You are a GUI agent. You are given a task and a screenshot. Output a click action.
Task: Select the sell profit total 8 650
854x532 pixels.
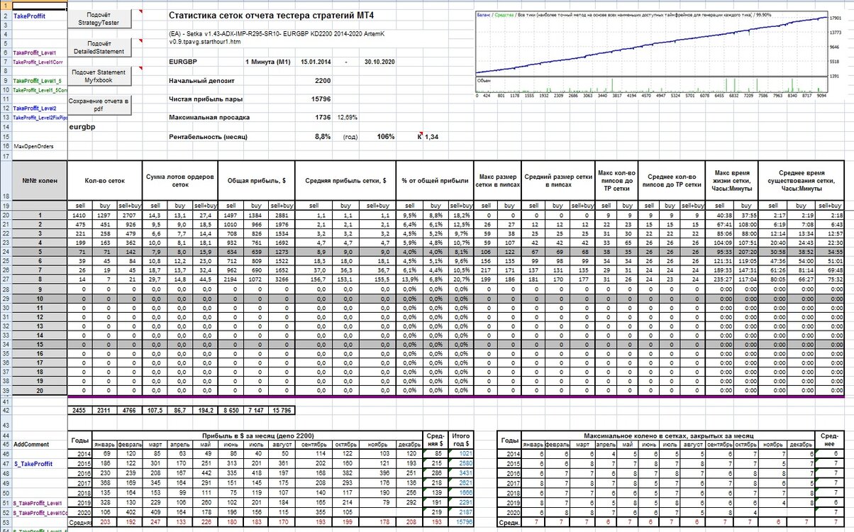[x=232, y=410]
